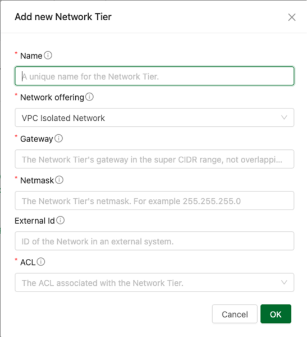Click the Gateway label text
307x337 pixels.
coord(36,139)
